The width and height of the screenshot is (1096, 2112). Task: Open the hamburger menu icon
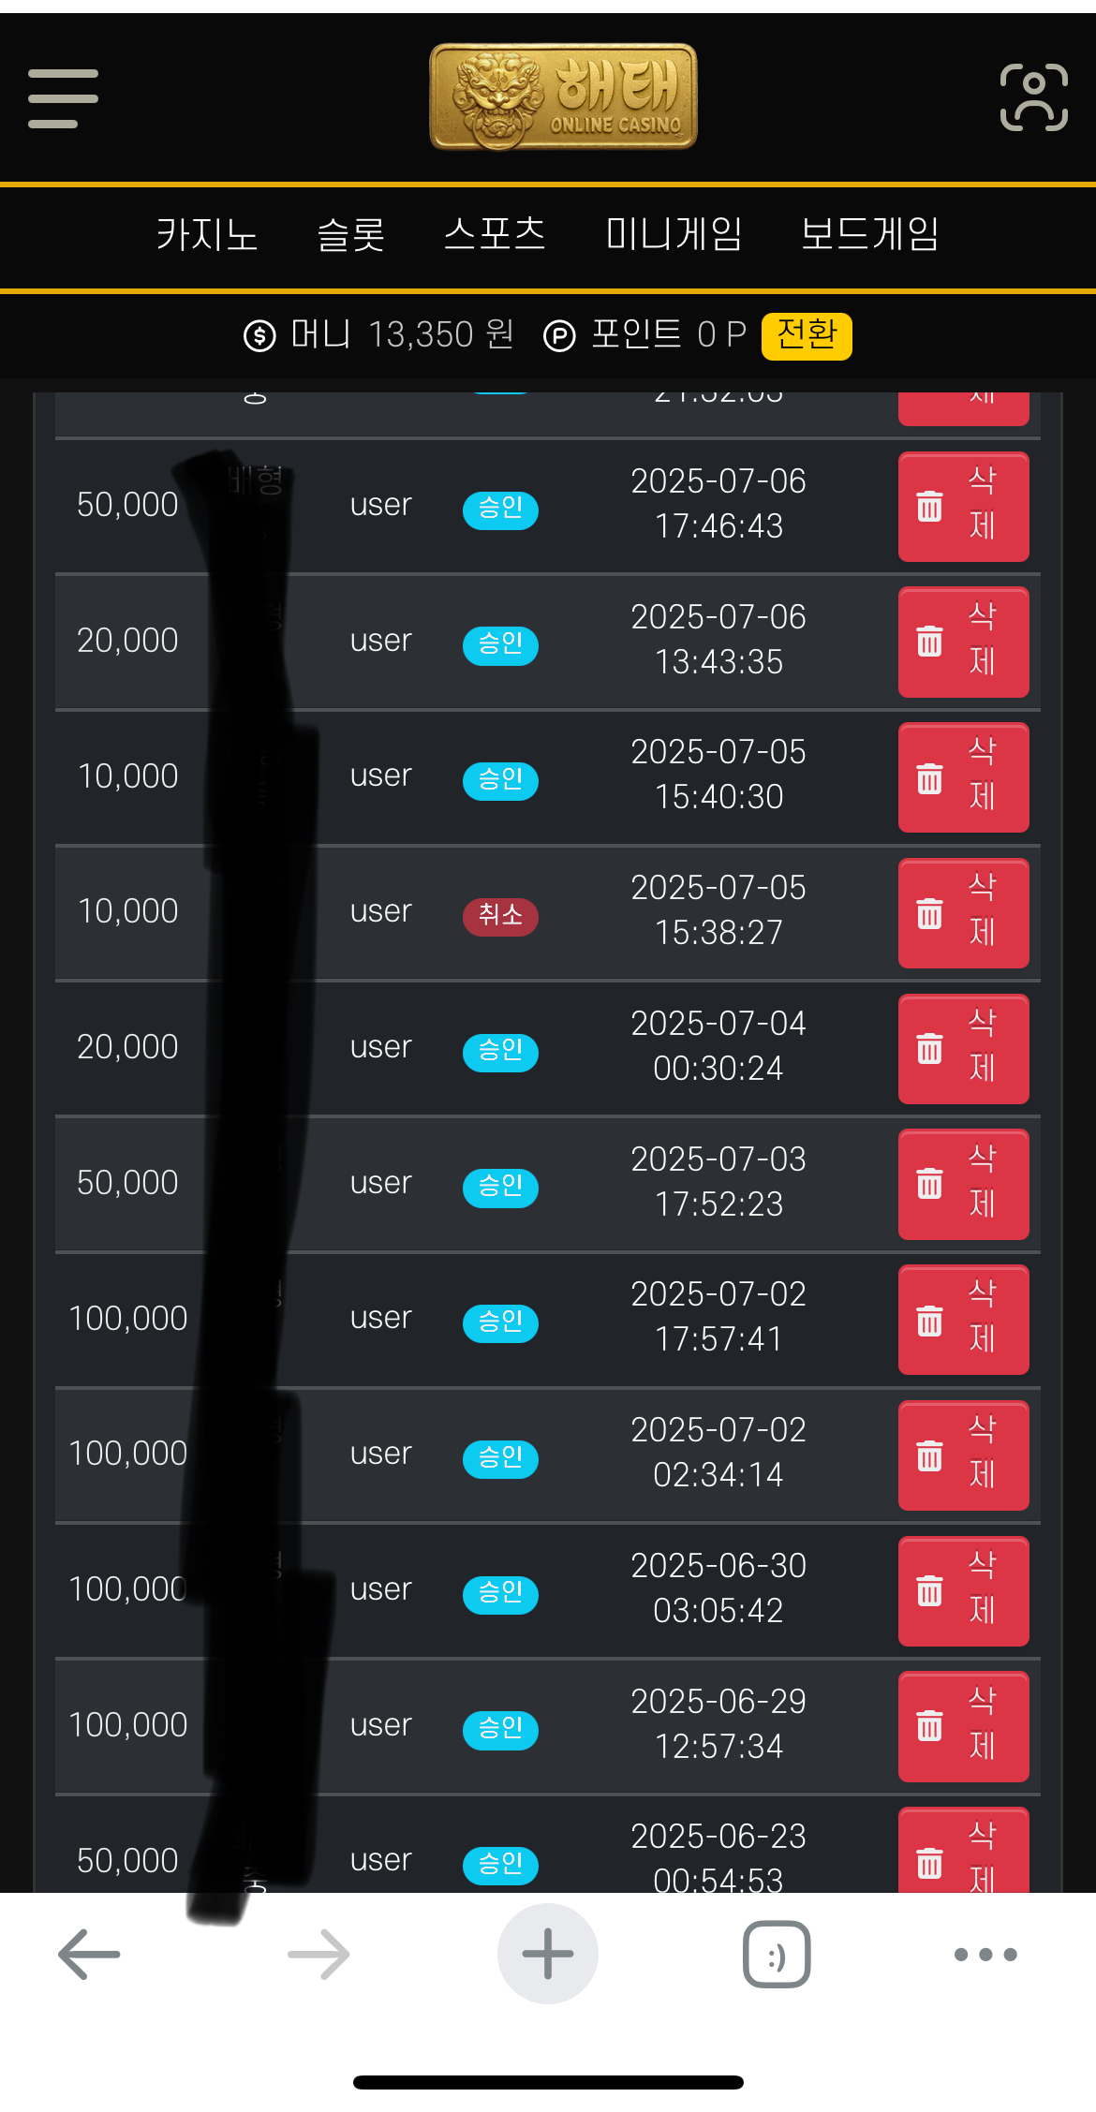coord(63,98)
